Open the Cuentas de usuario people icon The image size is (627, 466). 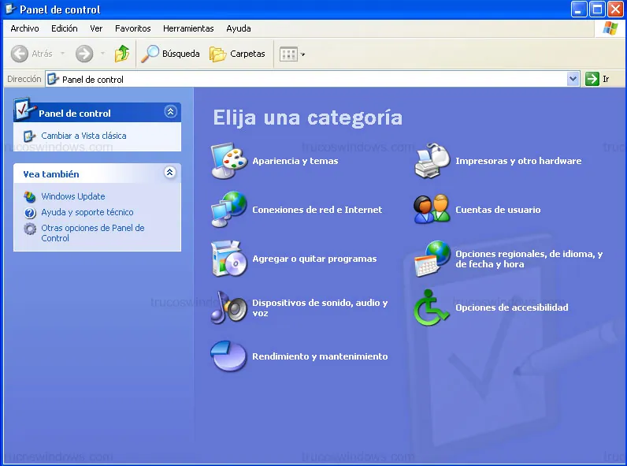point(432,210)
